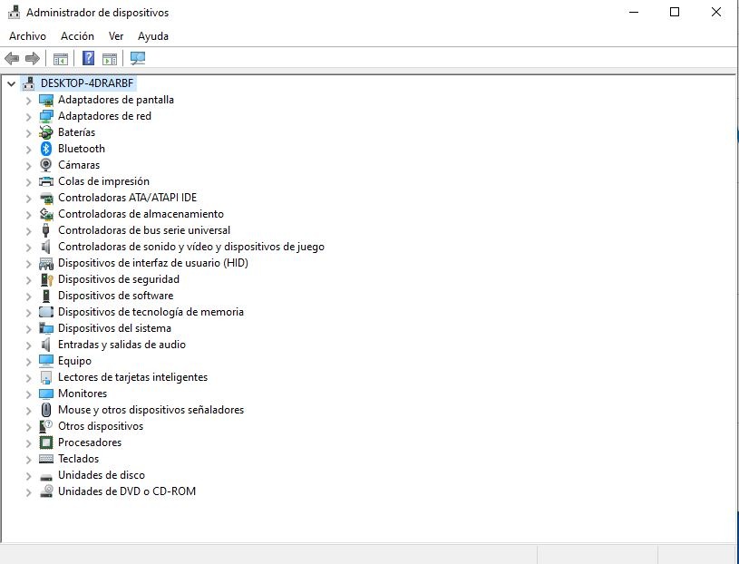Click the Controladoras de bus serie USB icon
The image size is (739, 564).
tap(45, 230)
